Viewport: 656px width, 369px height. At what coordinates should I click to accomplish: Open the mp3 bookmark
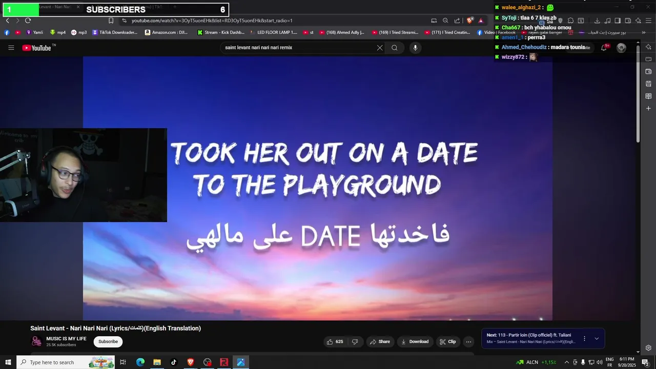[x=79, y=32]
